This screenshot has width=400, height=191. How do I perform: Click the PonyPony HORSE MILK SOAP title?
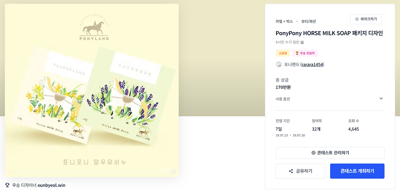[329, 33]
